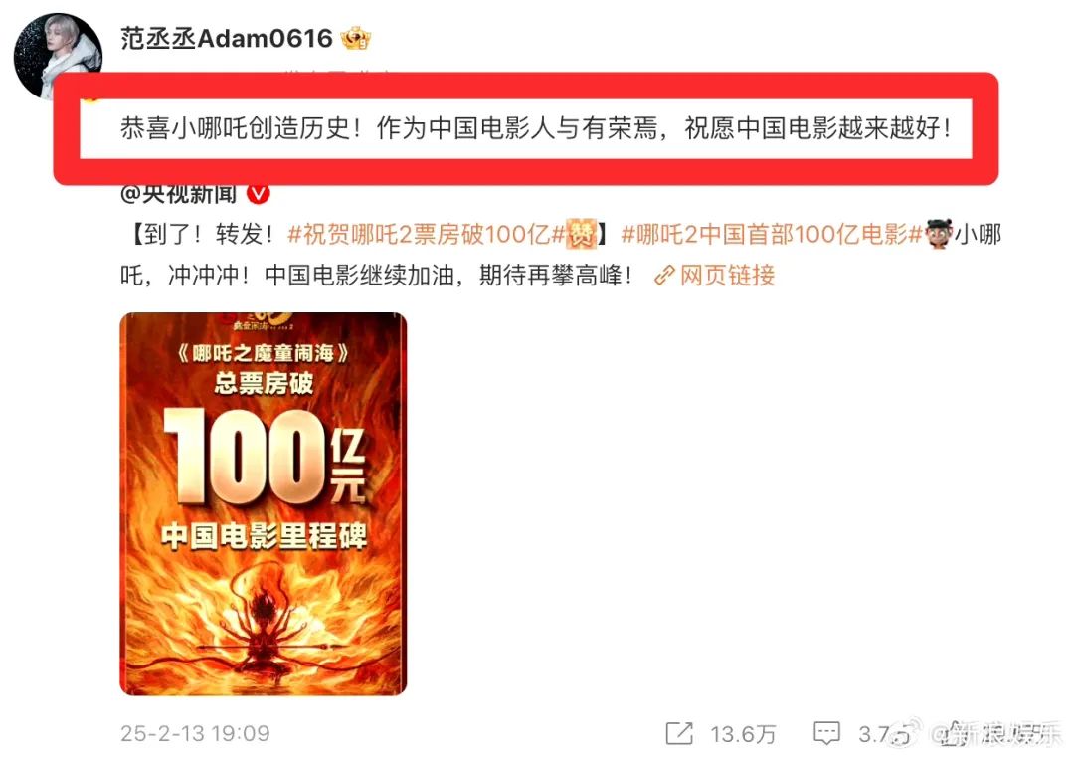Click the highlighted congratulation text 恭喜小哪吒创造历史
The height and width of the screenshot is (760, 1074).
236,128
